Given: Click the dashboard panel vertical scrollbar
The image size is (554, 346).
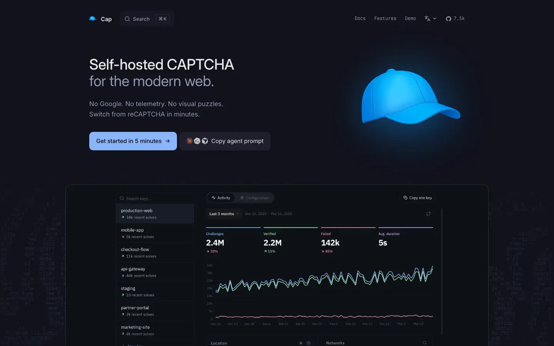Looking at the screenshot, I should coord(442,271).
